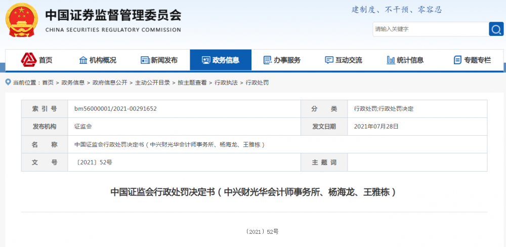Click the 办事服务 form icon
The width and height of the screenshot is (506, 247).
(x=267, y=60)
